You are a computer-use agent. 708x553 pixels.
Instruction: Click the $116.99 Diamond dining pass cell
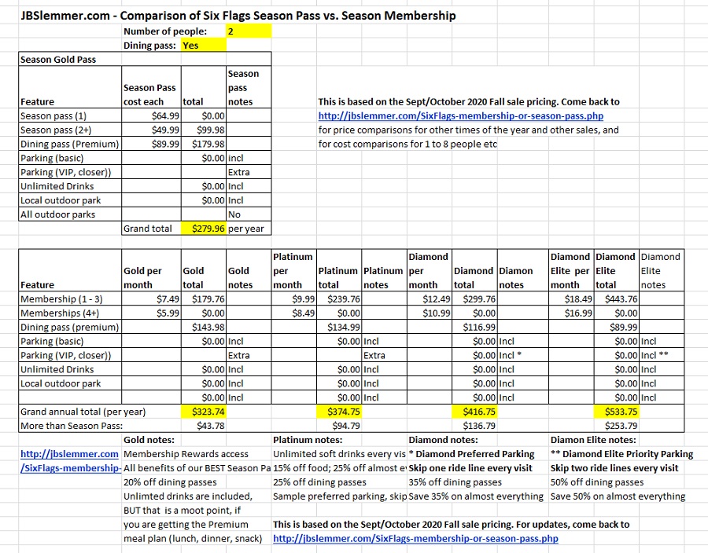click(x=474, y=328)
